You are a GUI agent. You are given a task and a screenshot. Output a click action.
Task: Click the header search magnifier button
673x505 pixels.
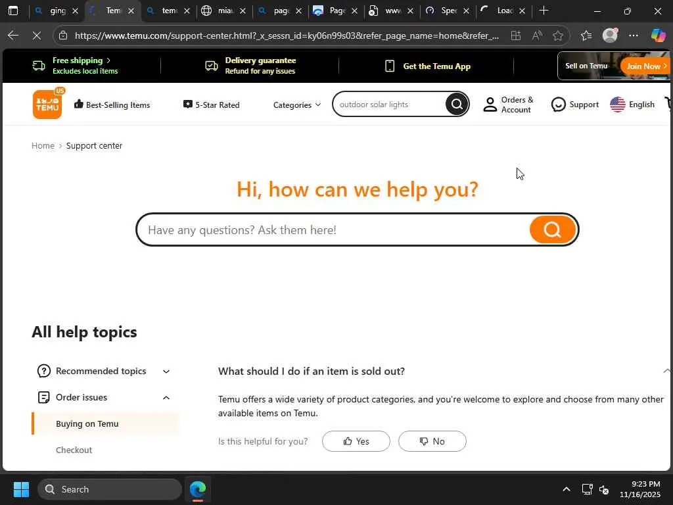click(x=457, y=104)
